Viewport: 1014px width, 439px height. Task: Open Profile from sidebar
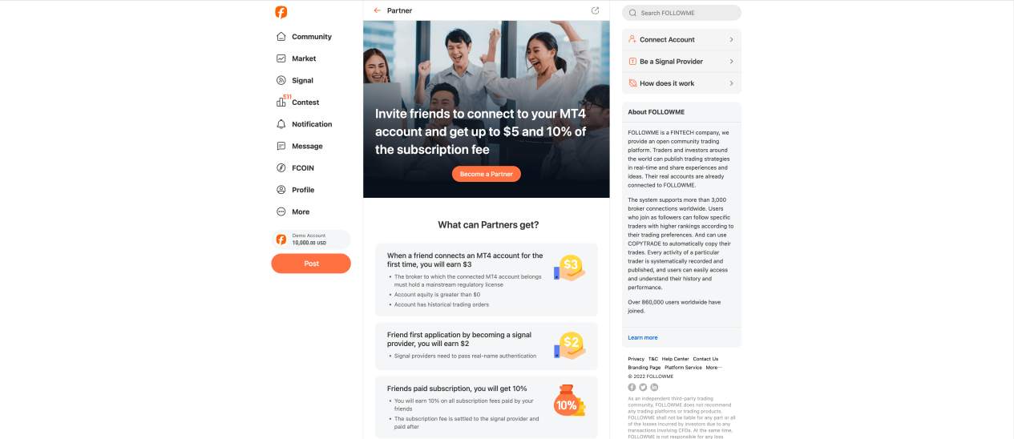click(295, 190)
